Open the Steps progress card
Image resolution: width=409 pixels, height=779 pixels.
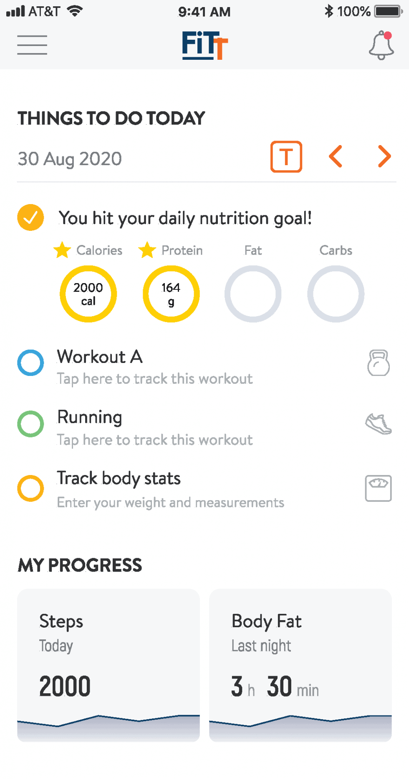coord(109,665)
